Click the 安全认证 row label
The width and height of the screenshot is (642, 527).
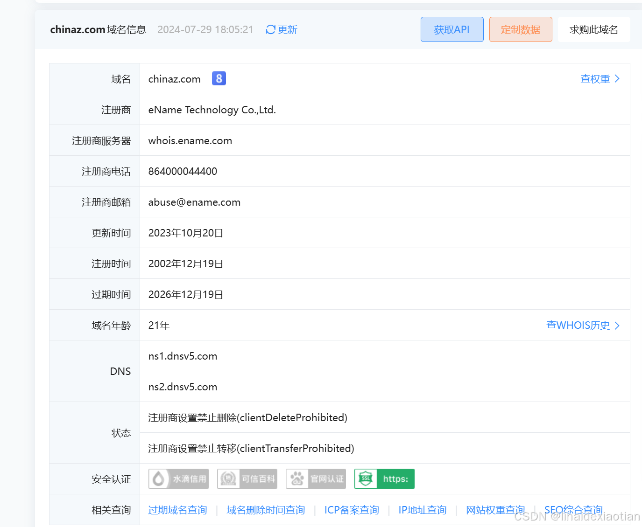point(111,479)
